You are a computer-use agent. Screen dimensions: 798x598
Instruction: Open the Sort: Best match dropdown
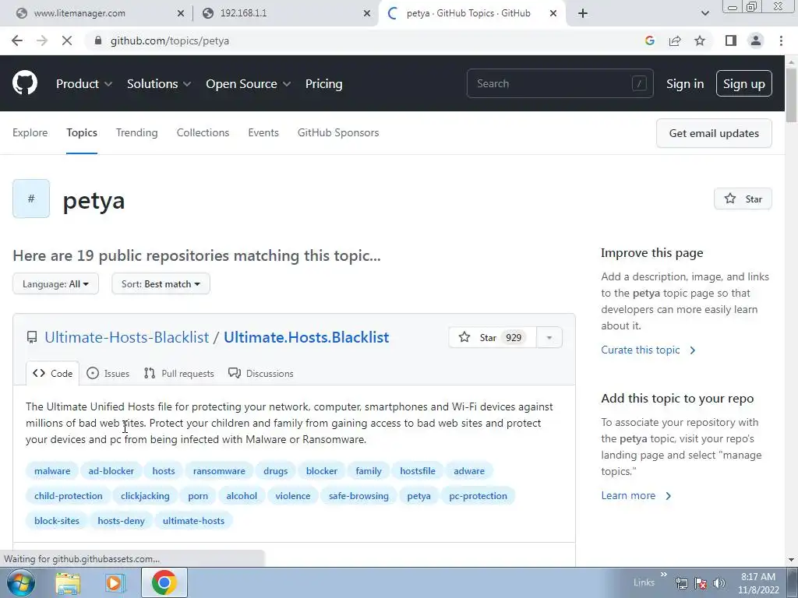click(x=161, y=283)
